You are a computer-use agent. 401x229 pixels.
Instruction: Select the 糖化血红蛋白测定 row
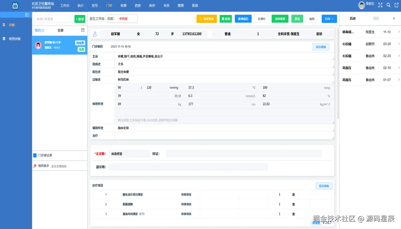coord(212,195)
